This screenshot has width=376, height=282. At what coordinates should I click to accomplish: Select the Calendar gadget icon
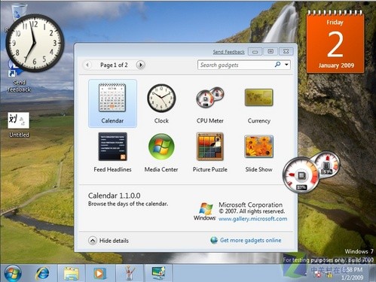pos(112,98)
